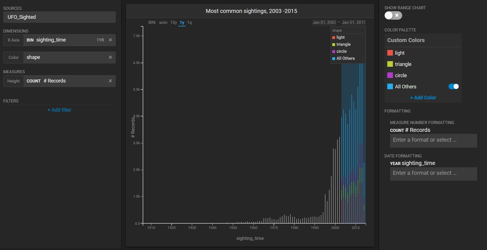Switch bin to auto
This screenshot has height=250, width=487.
(x=163, y=22)
